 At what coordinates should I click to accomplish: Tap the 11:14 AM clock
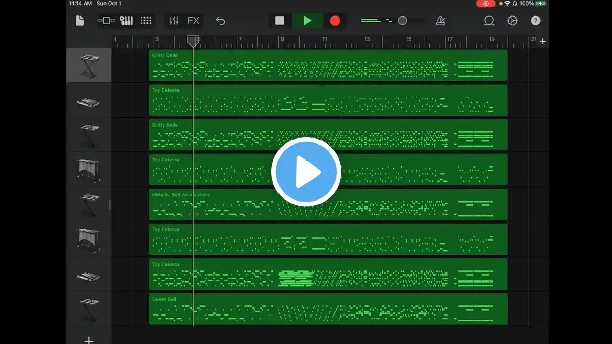coord(80,4)
